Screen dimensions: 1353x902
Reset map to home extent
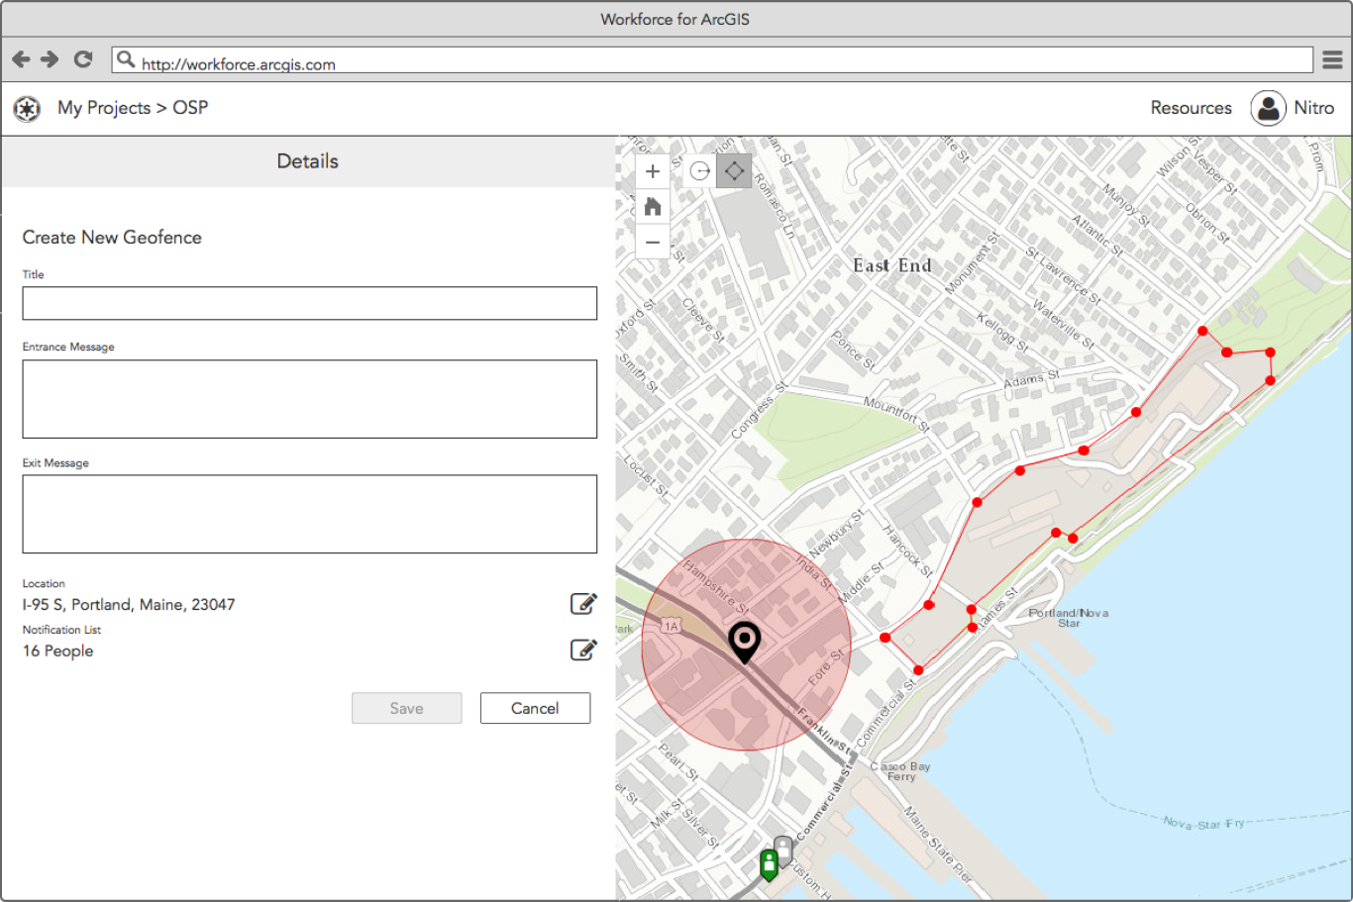tap(652, 206)
